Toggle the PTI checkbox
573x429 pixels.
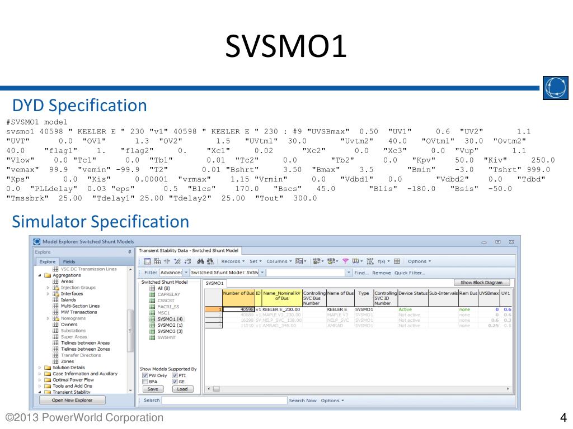click(x=175, y=375)
